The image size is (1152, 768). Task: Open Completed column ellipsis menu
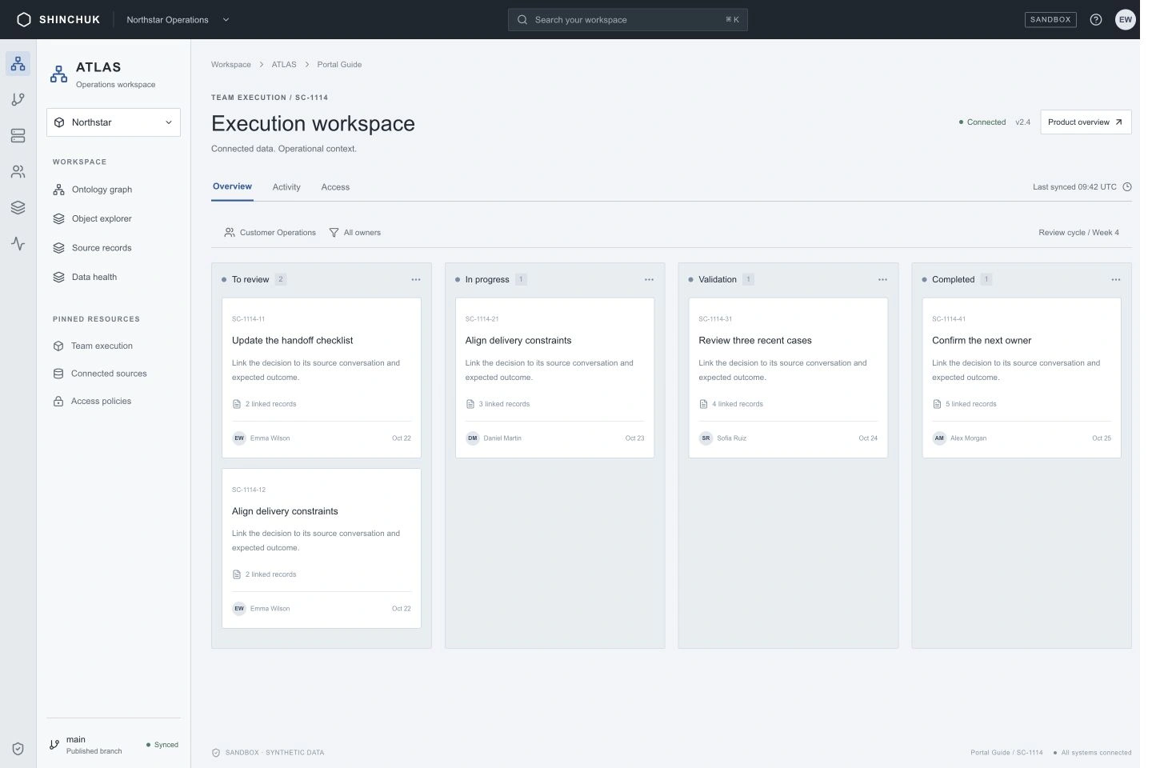click(1116, 280)
